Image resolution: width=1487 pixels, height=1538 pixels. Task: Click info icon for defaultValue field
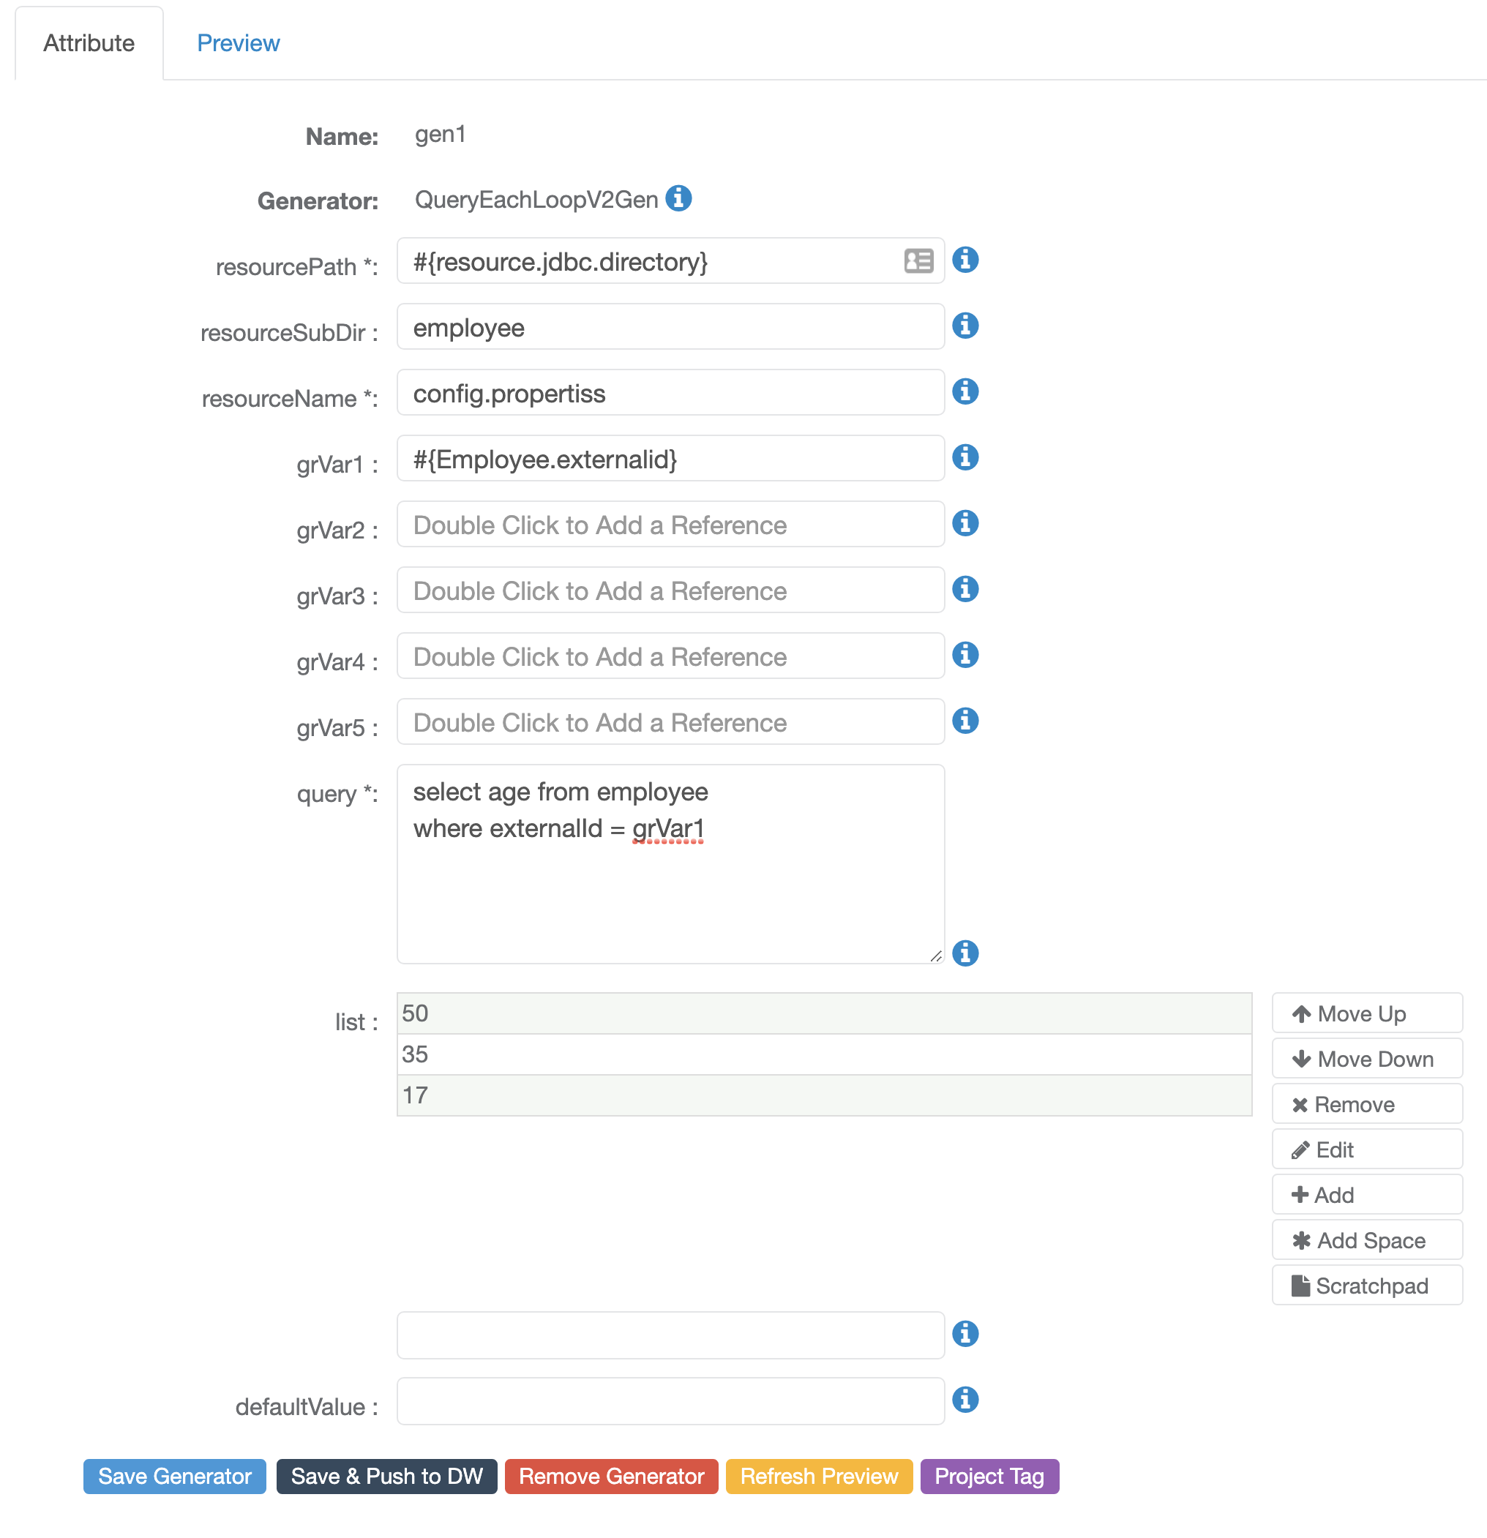[965, 1399]
